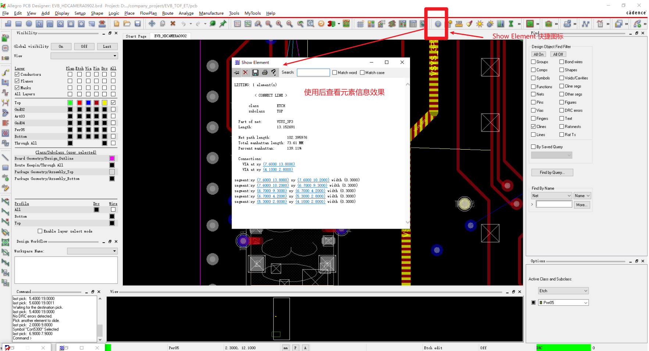This screenshot has height=351, width=649.
Task: Uncheck the Conductors layer checkbox
Action: [17, 74]
